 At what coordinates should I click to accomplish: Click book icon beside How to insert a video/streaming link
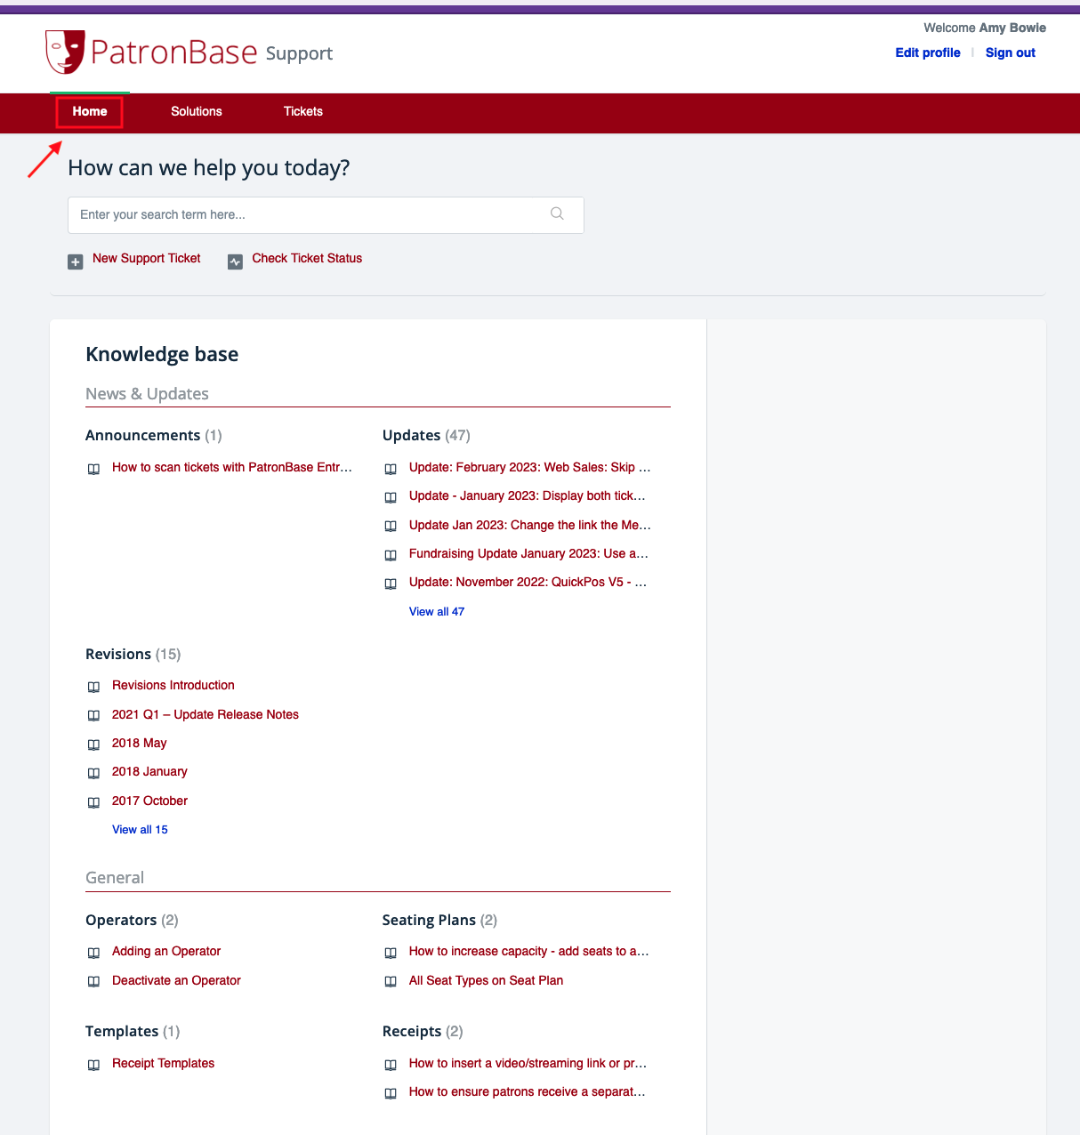(391, 1066)
